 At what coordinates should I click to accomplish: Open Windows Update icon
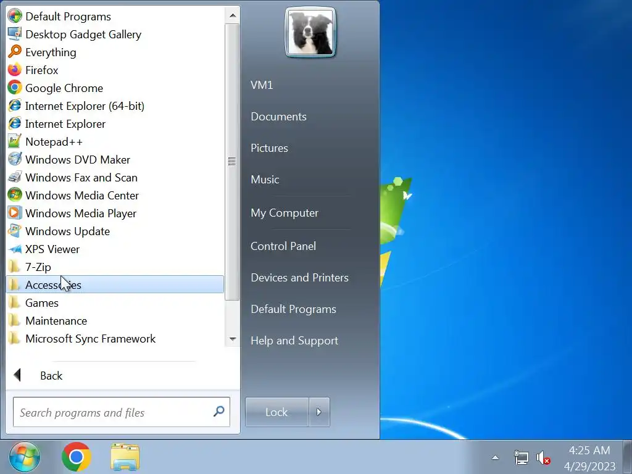[15, 231]
